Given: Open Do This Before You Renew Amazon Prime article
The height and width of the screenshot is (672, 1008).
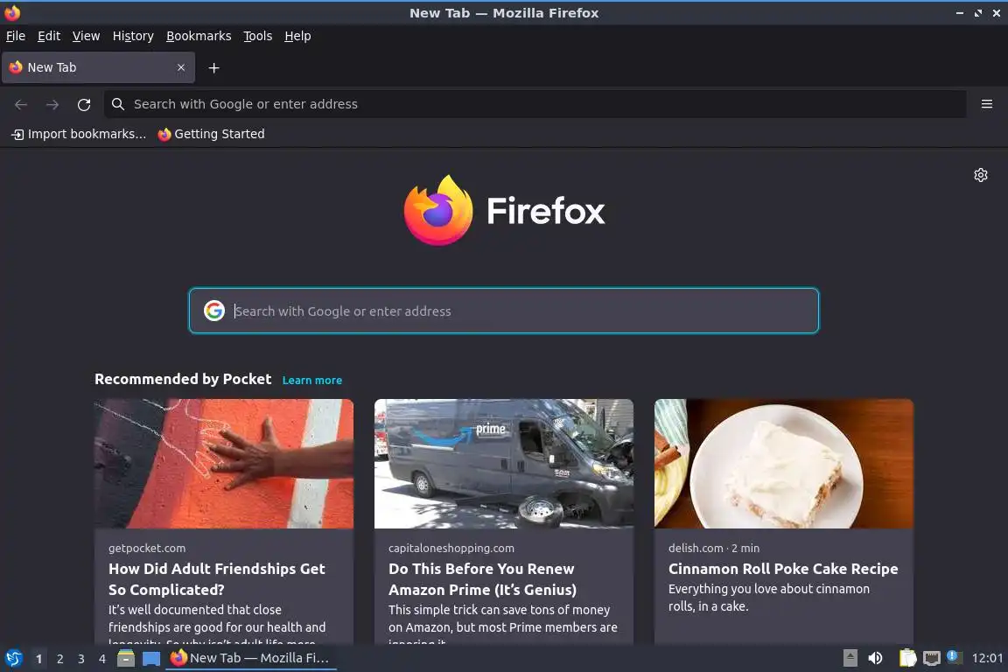Looking at the screenshot, I should [x=482, y=578].
